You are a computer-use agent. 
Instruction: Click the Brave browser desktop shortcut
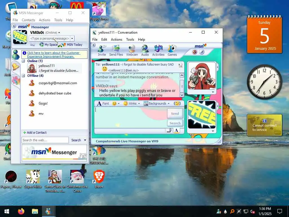pyautogui.click(x=99, y=179)
